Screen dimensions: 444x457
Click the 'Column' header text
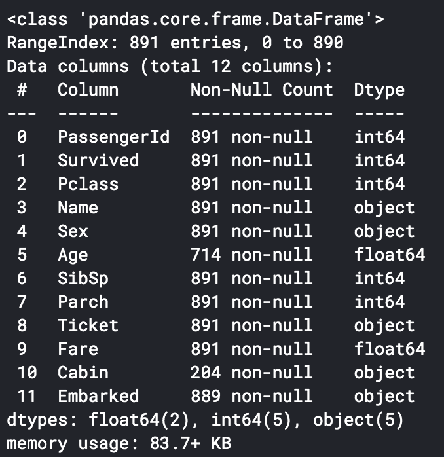(x=88, y=90)
